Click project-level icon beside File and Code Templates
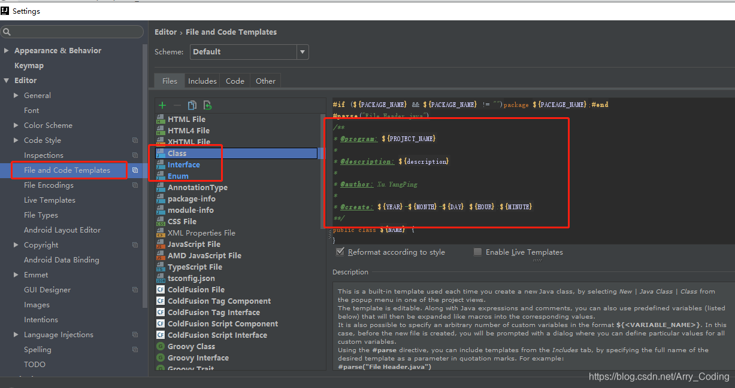The width and height of the screenshot is (735, 388). click(x=135, y=170)
